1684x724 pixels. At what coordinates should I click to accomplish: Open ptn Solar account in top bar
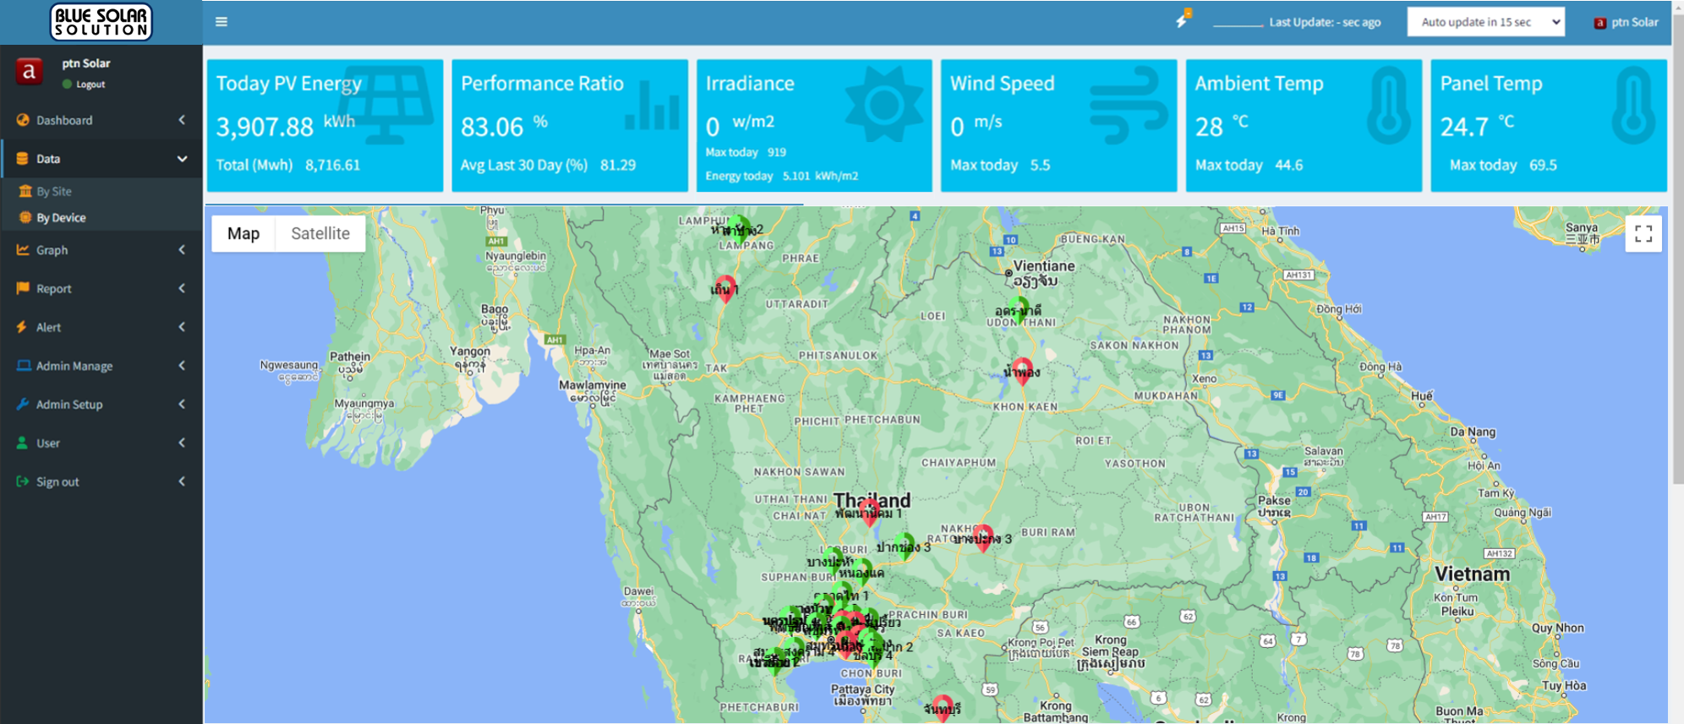coord(1627,23)
